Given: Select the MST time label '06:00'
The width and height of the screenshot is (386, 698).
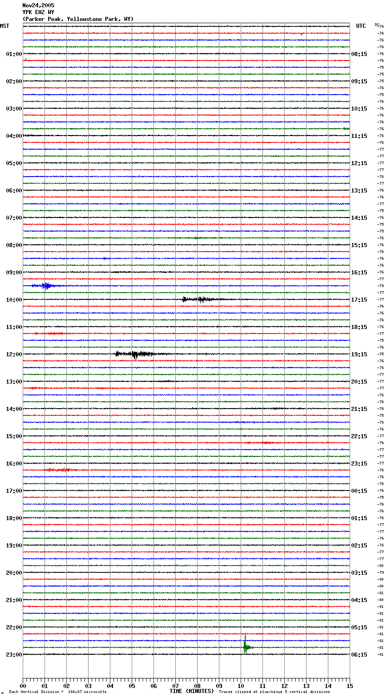Looking at the screenshot, I should pyautogui.click(x=14, y=191).
